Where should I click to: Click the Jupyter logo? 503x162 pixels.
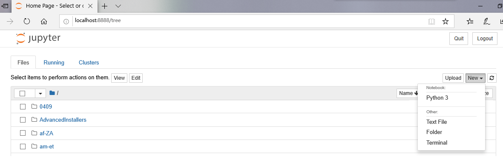pyautogui.click(x=38, y=38)
